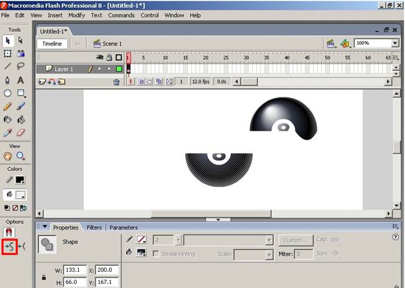405x288 pixels.
Task: Toggle Onion Skin in timeline
Action: click(x=141, y=82)
